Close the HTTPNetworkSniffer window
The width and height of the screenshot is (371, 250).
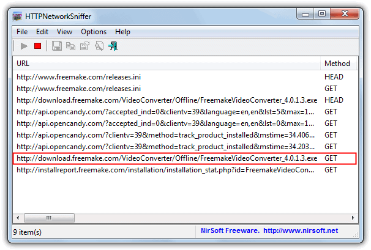click(345, 14)
